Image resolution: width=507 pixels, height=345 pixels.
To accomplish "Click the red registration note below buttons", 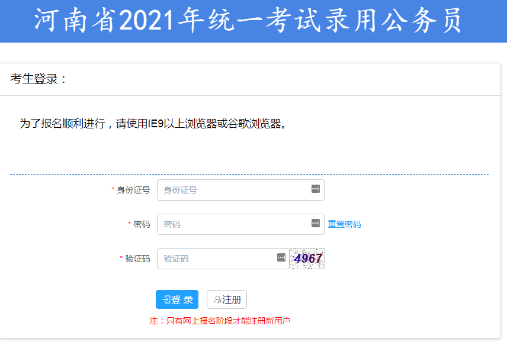I will (x=220, y=321).
